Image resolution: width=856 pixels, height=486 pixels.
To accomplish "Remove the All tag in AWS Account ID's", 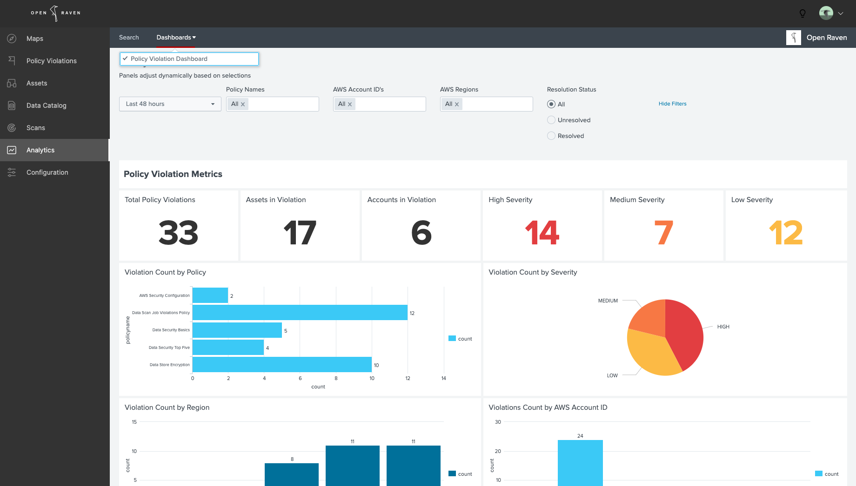I will tap(350, 104).
